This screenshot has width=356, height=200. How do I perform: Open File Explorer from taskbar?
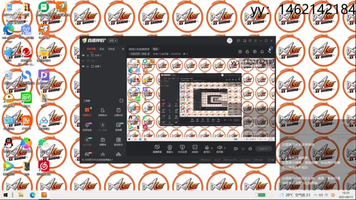pos(21,195)
